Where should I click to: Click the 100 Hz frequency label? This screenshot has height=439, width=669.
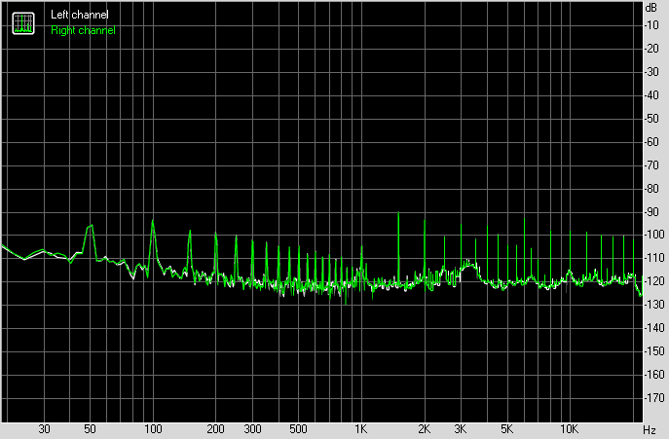coord(153,429)
